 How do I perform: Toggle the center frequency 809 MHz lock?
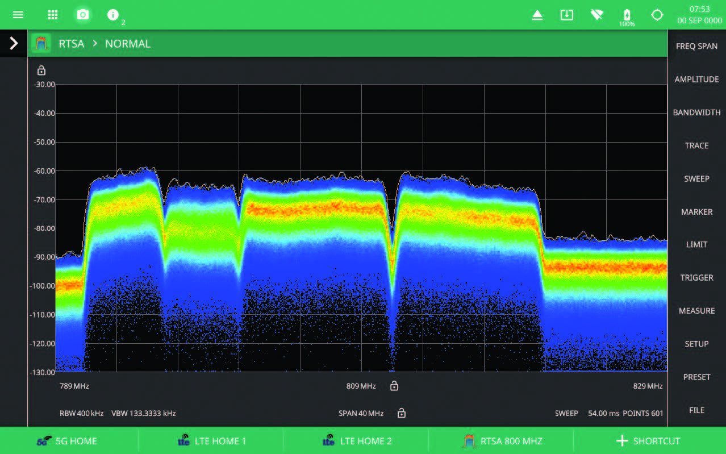point(394,386)
